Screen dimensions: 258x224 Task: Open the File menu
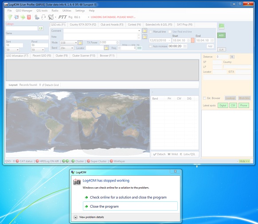10,11
